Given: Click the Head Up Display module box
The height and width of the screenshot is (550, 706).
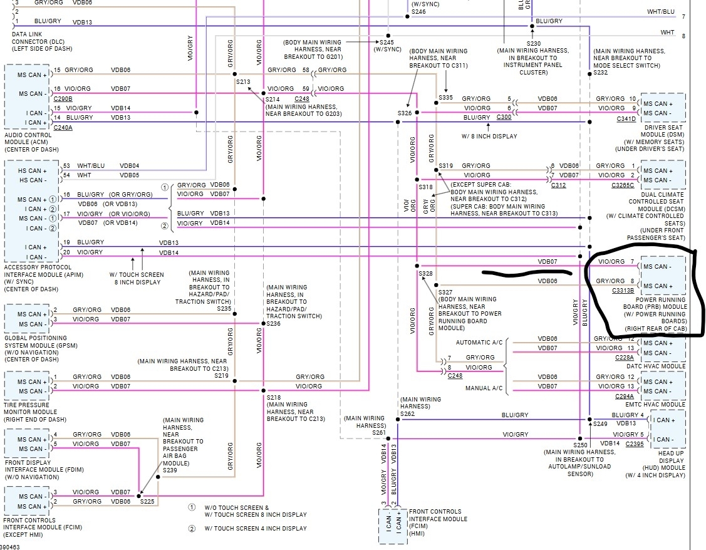Looking at the screenshot, I should 668,429.
